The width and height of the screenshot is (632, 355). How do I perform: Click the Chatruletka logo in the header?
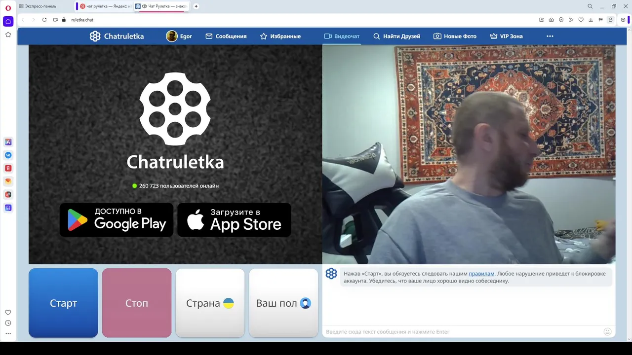117,36
